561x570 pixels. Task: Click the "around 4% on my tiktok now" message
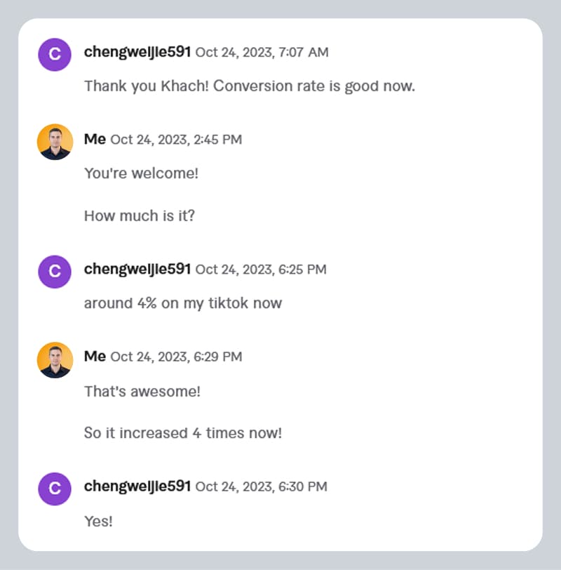[x=182, y=303]
